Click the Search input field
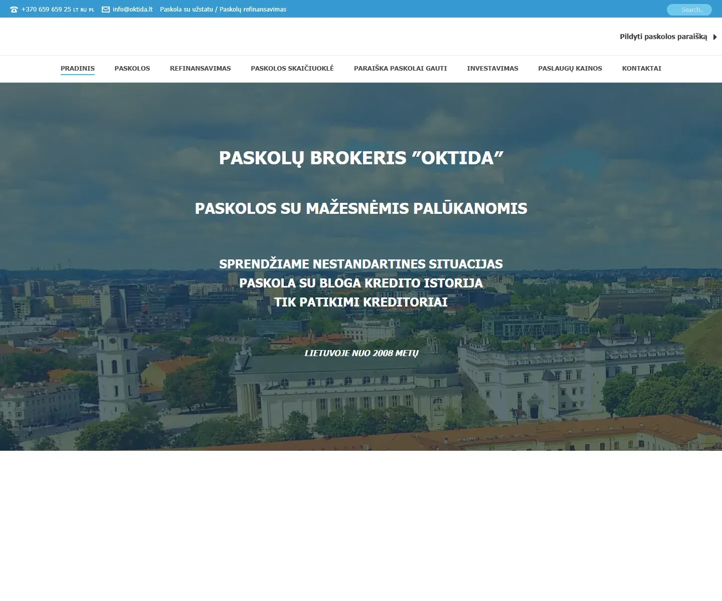 click(x=689, y=10)
